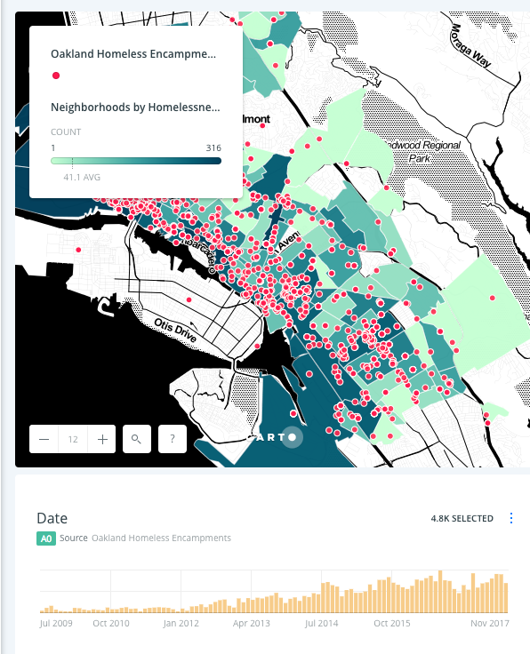Image resolution: width=530 pixels, height=654 pixels.
Task: Click the COUNT legend label
Action: click(66, 132)
